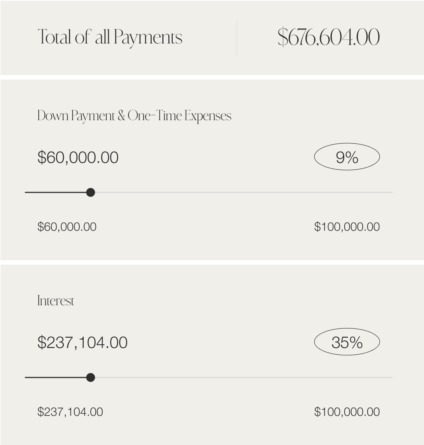The width and height of the screenshot is (424, 445).
Task: Click the Total of all Payments heading
Action: tap(110, 38)
